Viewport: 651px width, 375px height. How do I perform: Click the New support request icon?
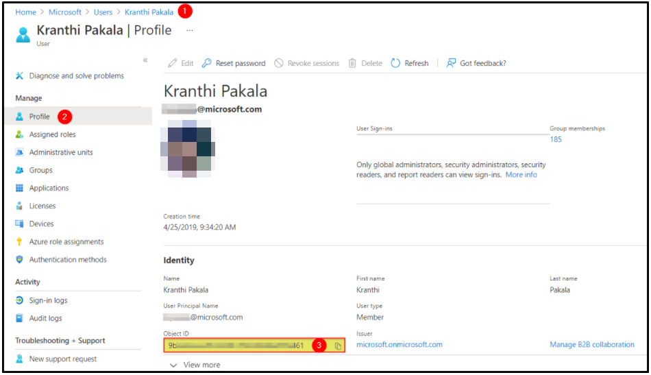[x=19, y=359]
